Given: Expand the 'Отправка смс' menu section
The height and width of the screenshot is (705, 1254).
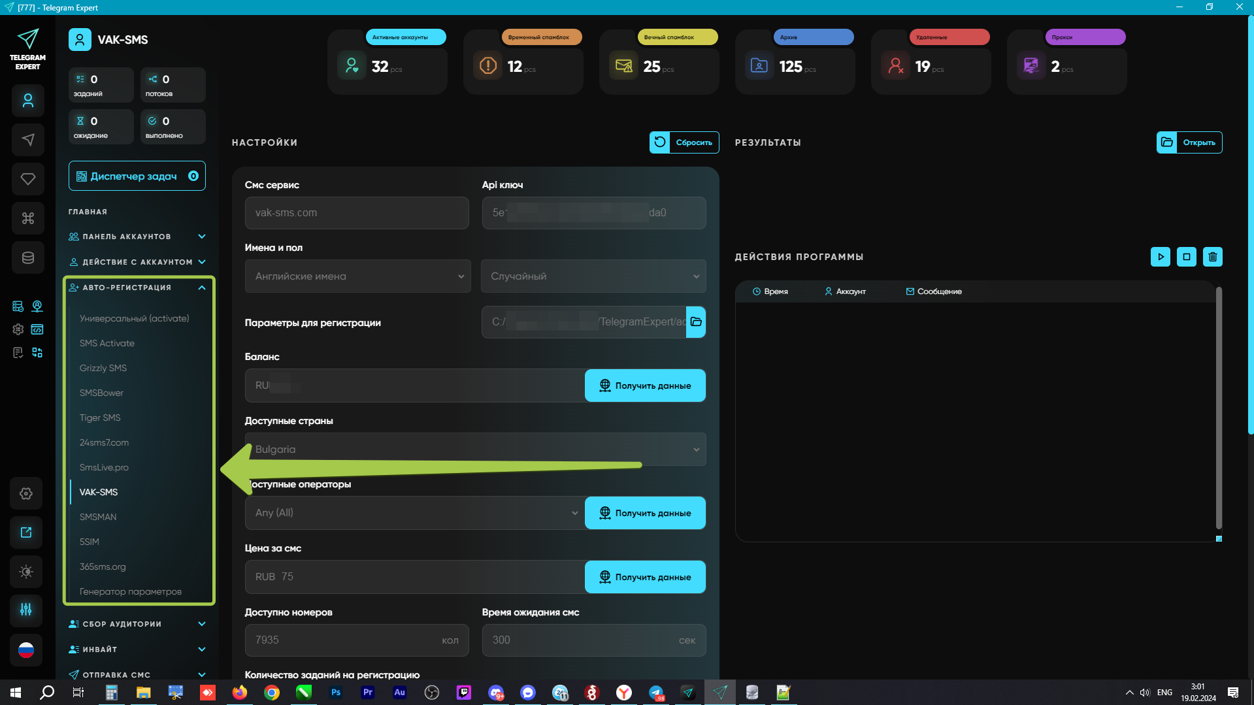Looking at the screenshot, I should (137, 675).
